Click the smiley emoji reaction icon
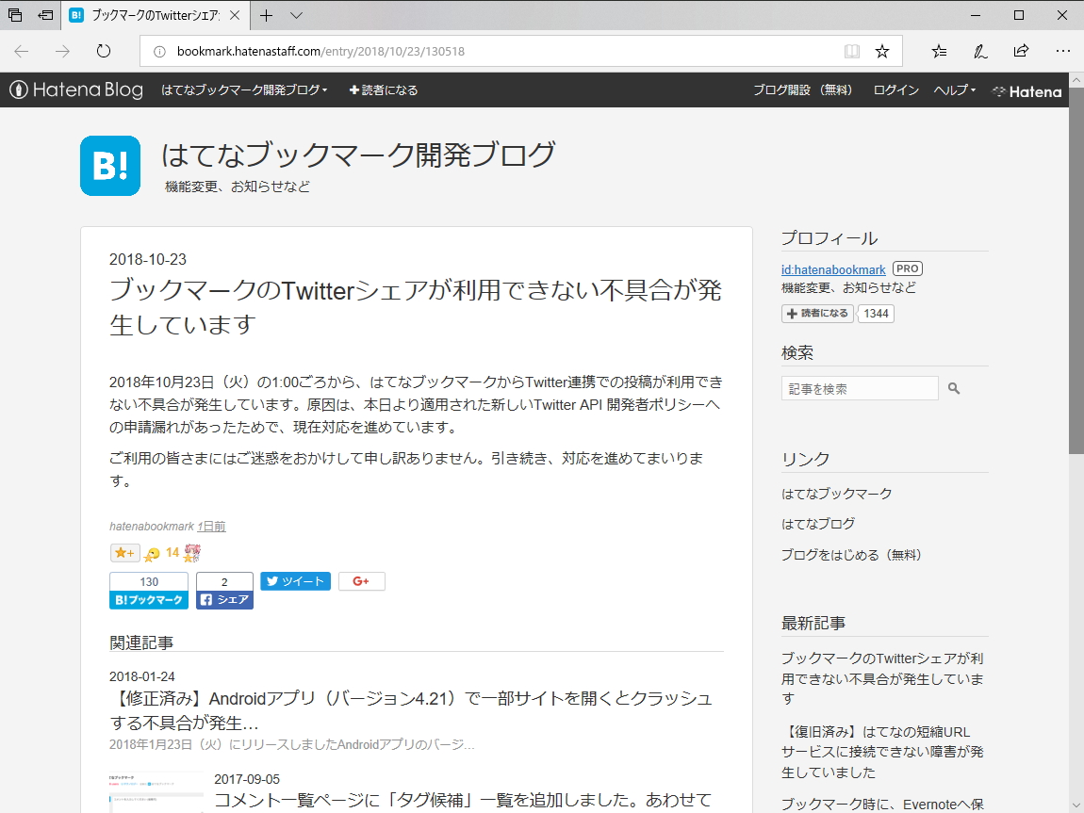This screenshot has height=813, width=1084. click(x=151, y=553)
